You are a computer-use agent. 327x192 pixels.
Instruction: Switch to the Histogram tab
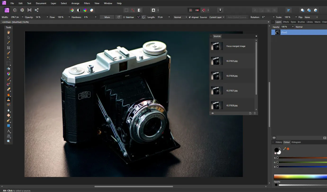tap(296, 142)
